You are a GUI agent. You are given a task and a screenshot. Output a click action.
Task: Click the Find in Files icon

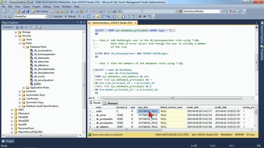coord(180,12)
